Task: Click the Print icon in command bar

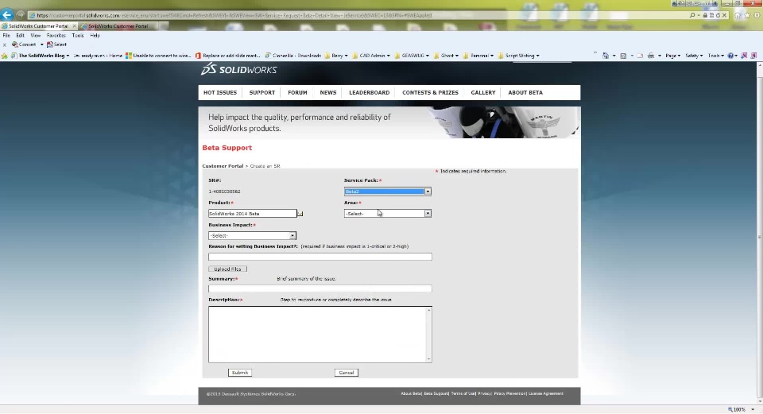Action: pyautogui.click(x=651, y=56)
